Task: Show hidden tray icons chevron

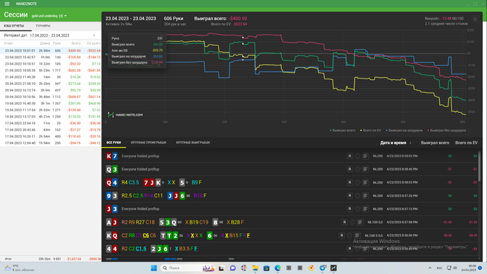Action: pyautogui.click(x=430, y=268)
